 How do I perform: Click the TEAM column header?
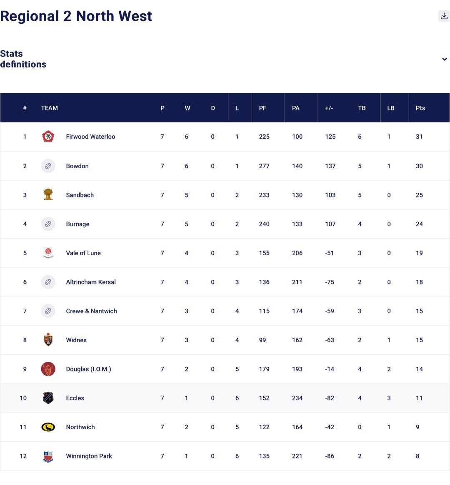[x=50, y=108]
